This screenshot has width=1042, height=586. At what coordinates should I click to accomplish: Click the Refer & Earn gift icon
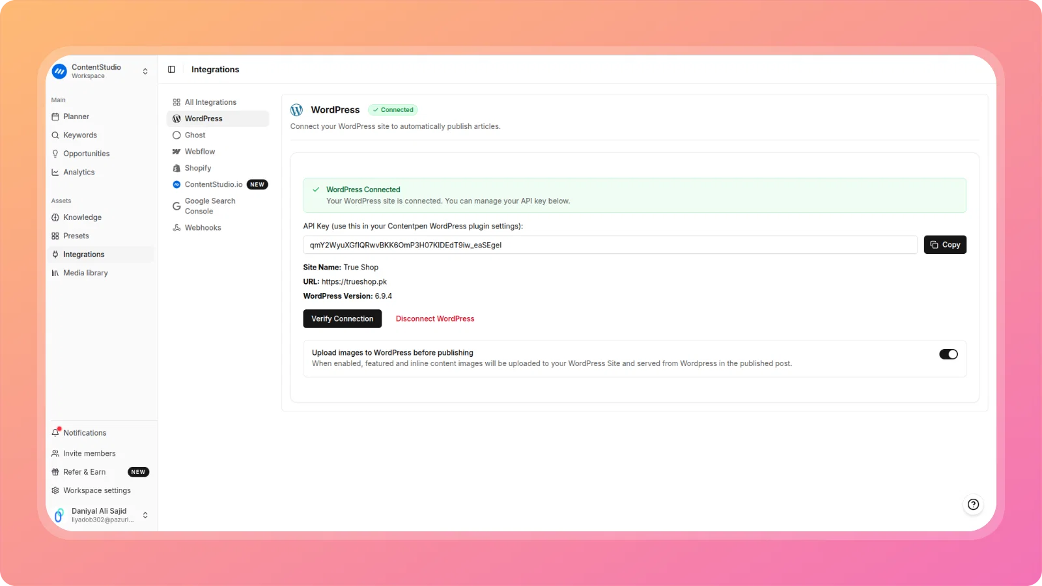[x=55, y=472]
